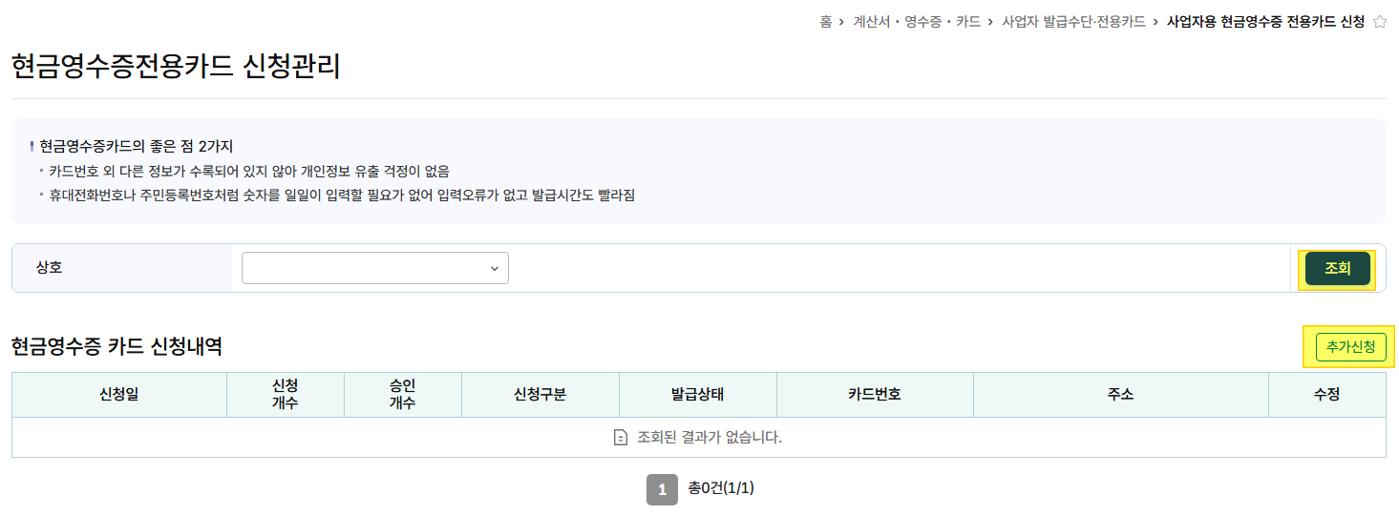Viewport: 1399px width, 515px height.
Task: Open the 상호 dropdown arrow
Action: click(495, 269)
